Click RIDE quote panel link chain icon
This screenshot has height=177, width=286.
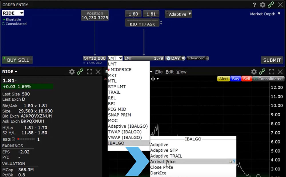[x=80, y=72]
